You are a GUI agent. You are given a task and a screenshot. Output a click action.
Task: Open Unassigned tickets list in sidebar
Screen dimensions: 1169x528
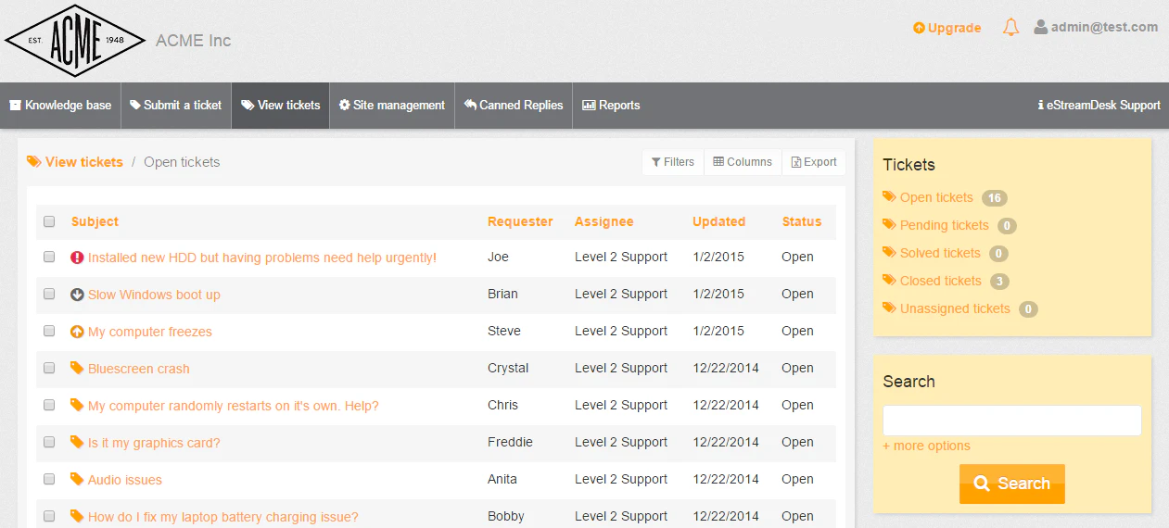click(955, 308)
